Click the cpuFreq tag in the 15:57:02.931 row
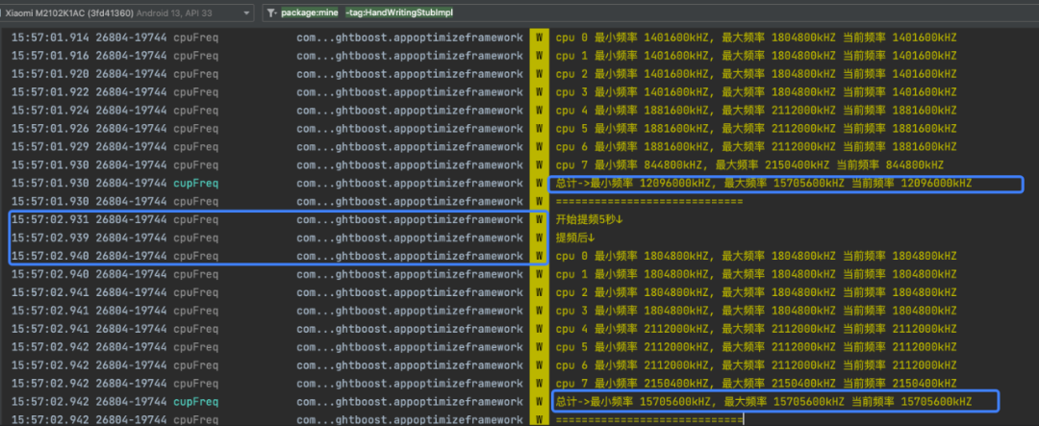1039x426 pixels. pyautogui.click(x=195, y=219)
